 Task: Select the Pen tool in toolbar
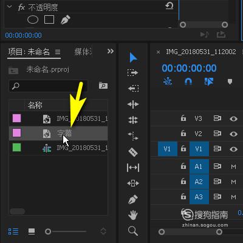click(133, 199)
